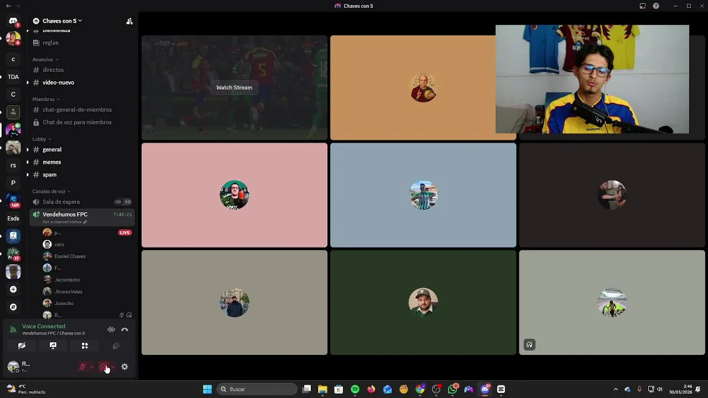The image size is (708, 398).
Task: Collapse the Miembros category
Action: click(45, 99)
